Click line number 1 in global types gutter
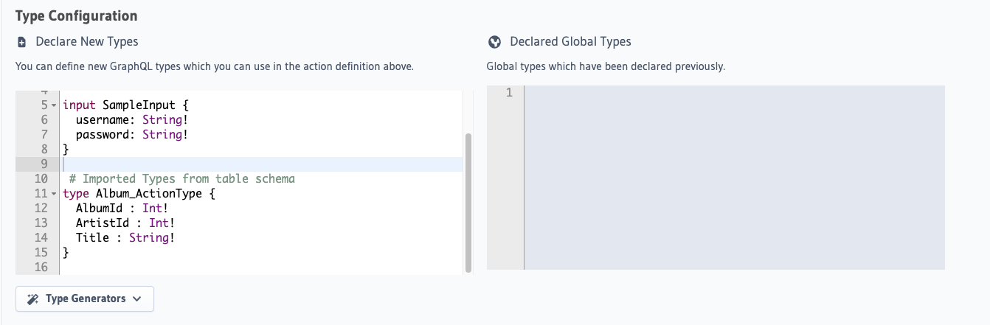This screenshot has width=990, height=325. pos(509,93)
